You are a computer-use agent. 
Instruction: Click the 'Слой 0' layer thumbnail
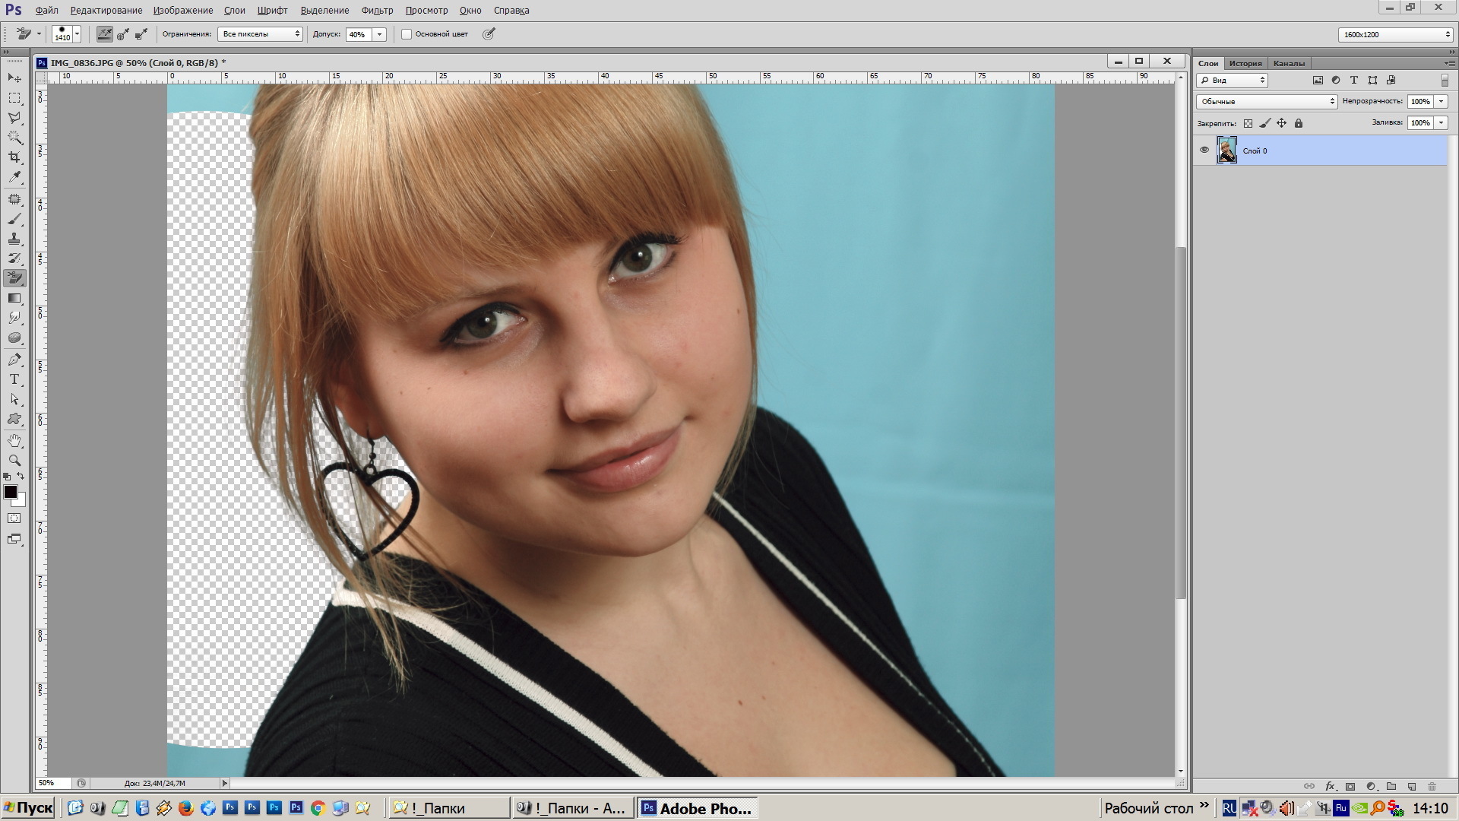pos(1226,151)
